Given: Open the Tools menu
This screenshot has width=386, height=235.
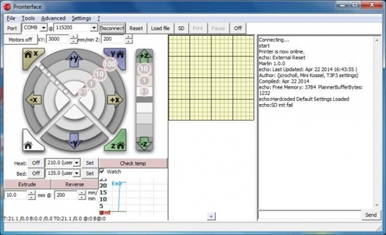Looking at the screenshot, I should pyautogui.click(x=28, y=19).
